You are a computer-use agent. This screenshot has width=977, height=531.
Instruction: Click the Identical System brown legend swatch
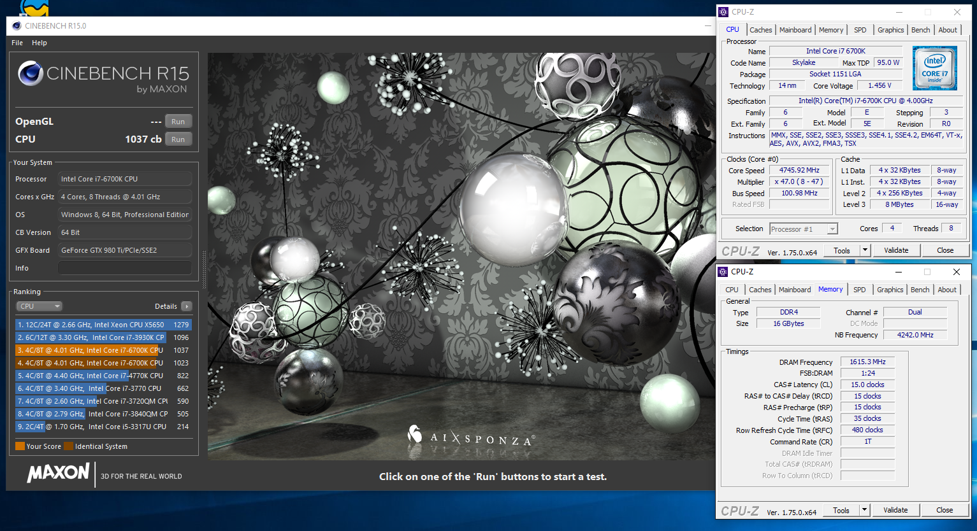pyautogui.click(x=69, y=446)
